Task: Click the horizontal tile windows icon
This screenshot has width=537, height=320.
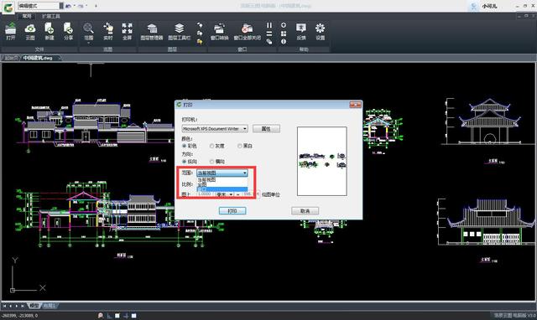Action: (269, 34)
